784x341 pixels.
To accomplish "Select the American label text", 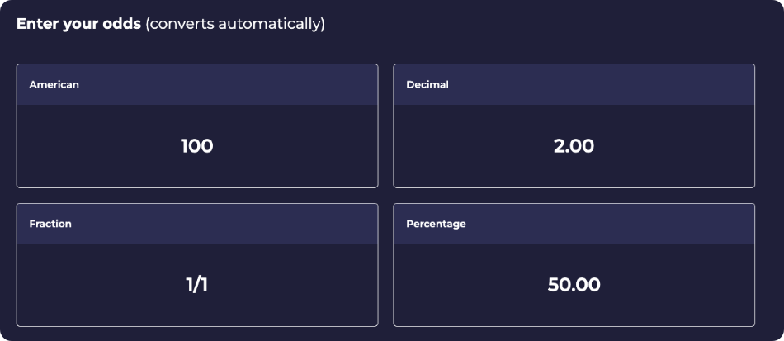I will click(54, 85).
